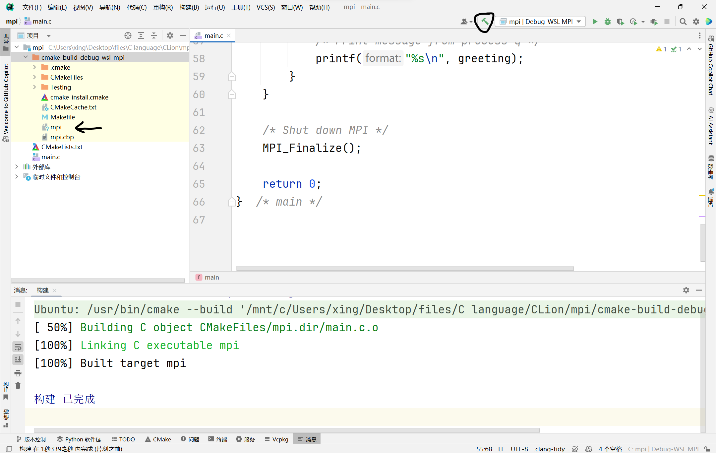Open the 终端 tool window
716x453 pixels.
217,439
